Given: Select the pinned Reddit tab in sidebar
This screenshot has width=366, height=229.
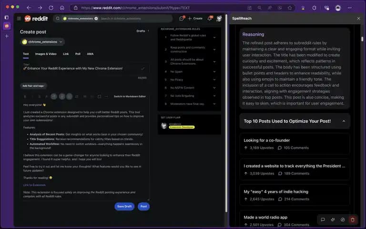Looking at the screenshot, I should click(x=7, y=26).
